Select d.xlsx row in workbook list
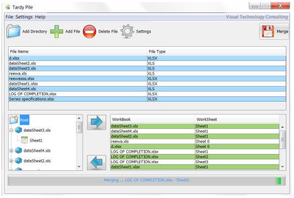The width and height of the screenshot is (294, 198). pyautogui.click(x=195, y=146)
